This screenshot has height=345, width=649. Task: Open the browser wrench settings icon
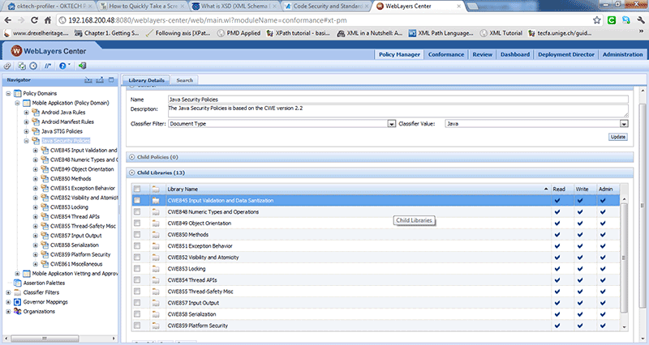pos(641,20)
